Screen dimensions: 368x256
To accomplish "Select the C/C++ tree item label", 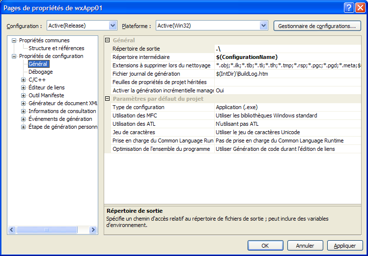I will pyautogui.click(x=37, y=80).
